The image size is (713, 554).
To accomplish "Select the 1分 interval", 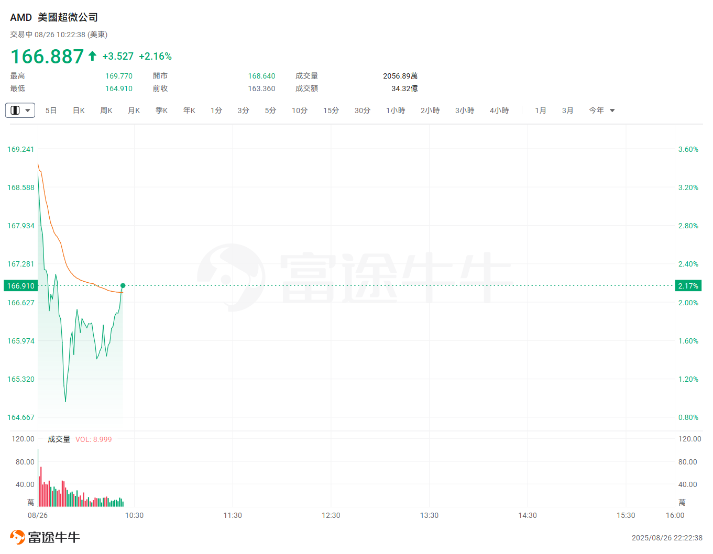I will pyautogui.click(x=216, y=110).
